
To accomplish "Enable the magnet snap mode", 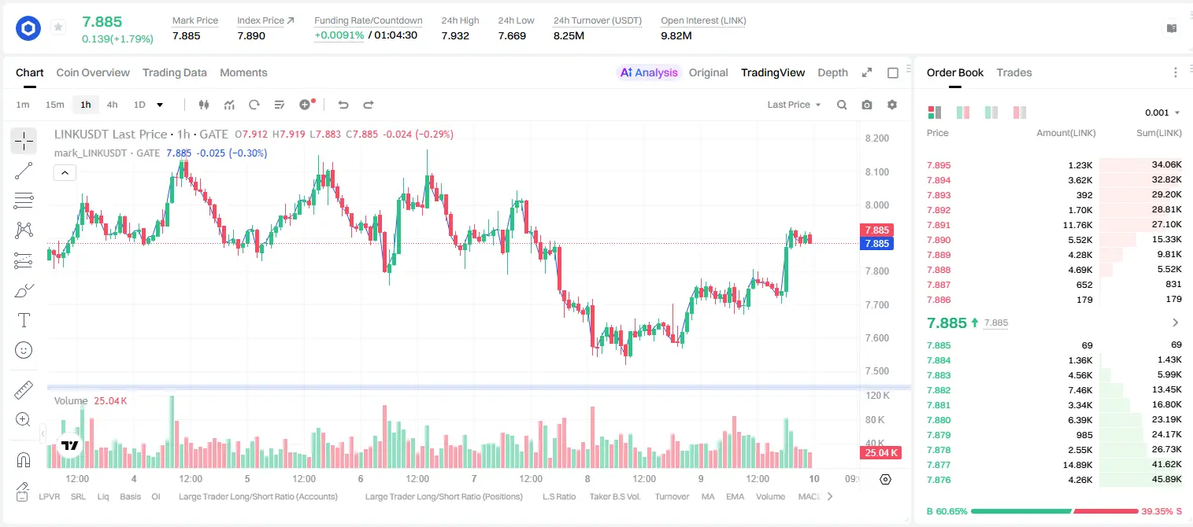I will coord(24,459).
